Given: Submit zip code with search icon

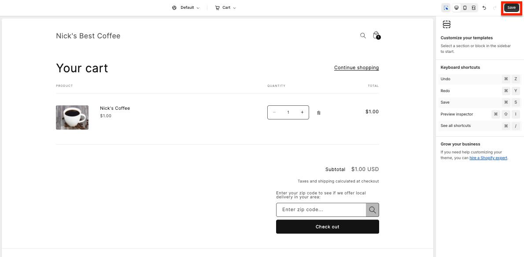Looking at the screenshot, I should click(x=373, y=210).
